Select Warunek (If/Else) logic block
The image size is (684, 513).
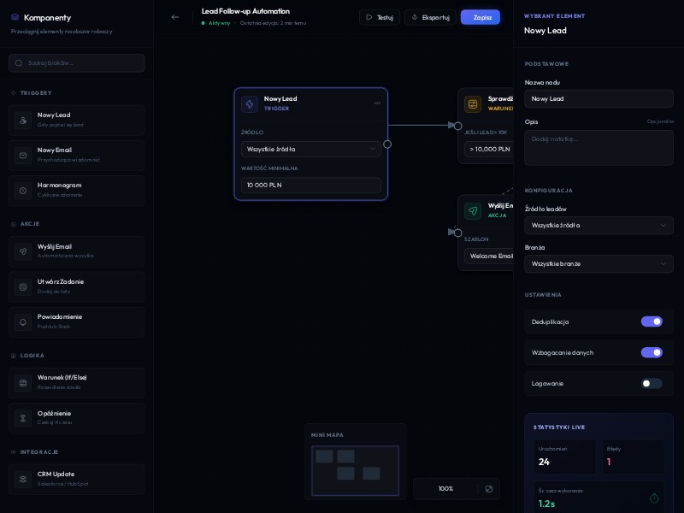(x=77, y=382)
